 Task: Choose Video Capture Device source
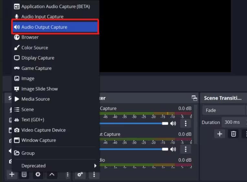(x=56, y=130)
